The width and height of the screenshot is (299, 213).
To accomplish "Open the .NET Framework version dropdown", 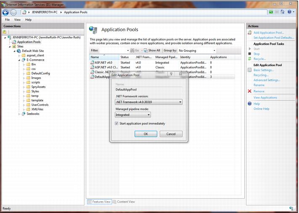I will click(180, 102).
